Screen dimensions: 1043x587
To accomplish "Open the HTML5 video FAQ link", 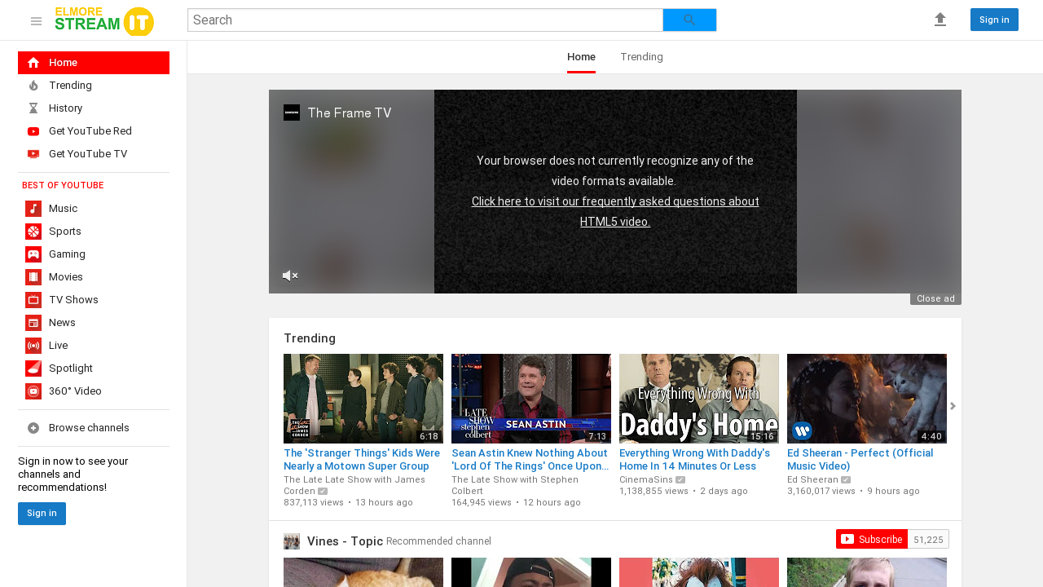I will click(x=615, y=211).
